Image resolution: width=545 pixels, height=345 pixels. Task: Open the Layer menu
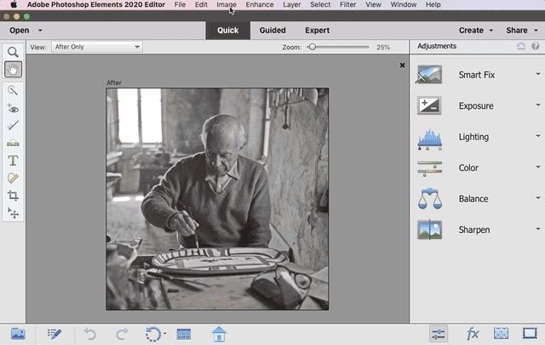pyautogui.click(x=292, y=4)
